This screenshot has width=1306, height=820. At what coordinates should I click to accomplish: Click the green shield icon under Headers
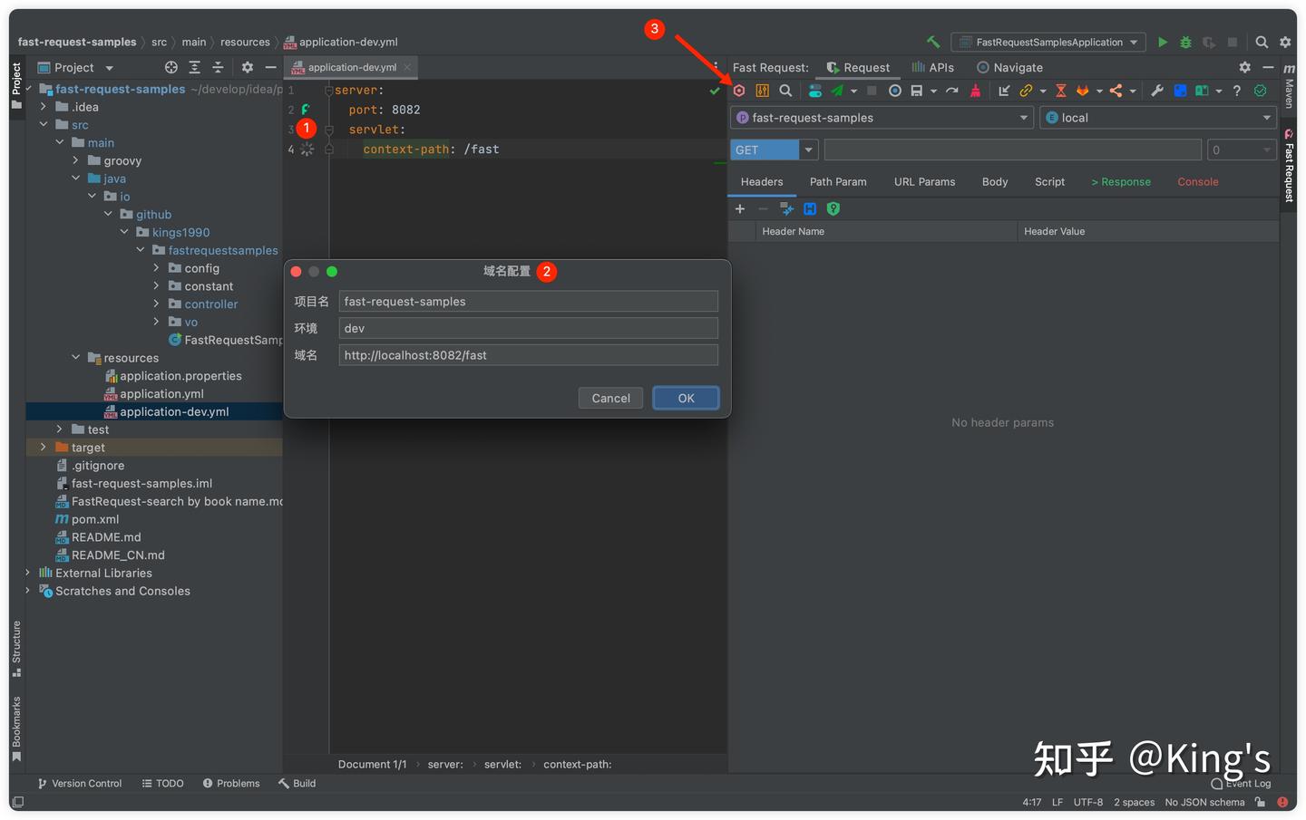(x=833, y=209)
